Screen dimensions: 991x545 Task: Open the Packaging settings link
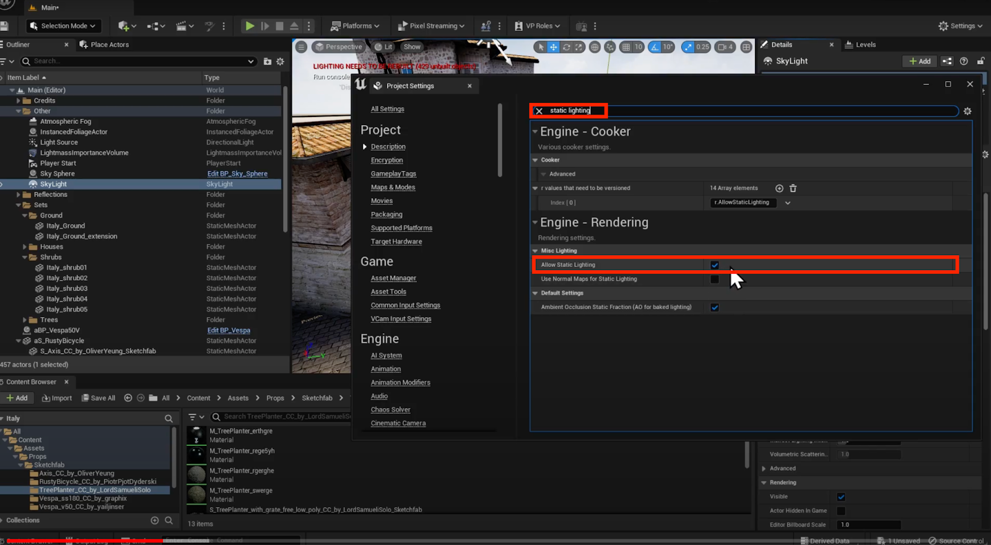[386, 214]
